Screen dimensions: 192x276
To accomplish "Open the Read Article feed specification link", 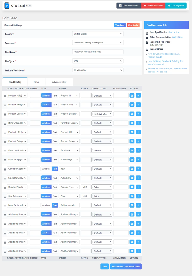I will [174, 32].
